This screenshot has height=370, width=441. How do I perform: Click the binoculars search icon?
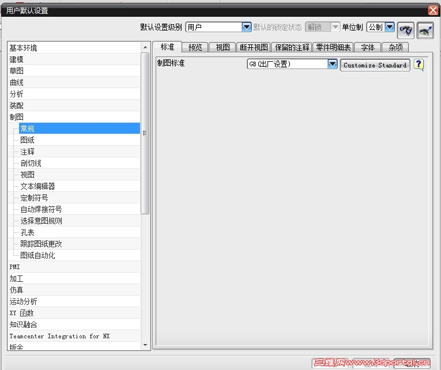(406, 31)
